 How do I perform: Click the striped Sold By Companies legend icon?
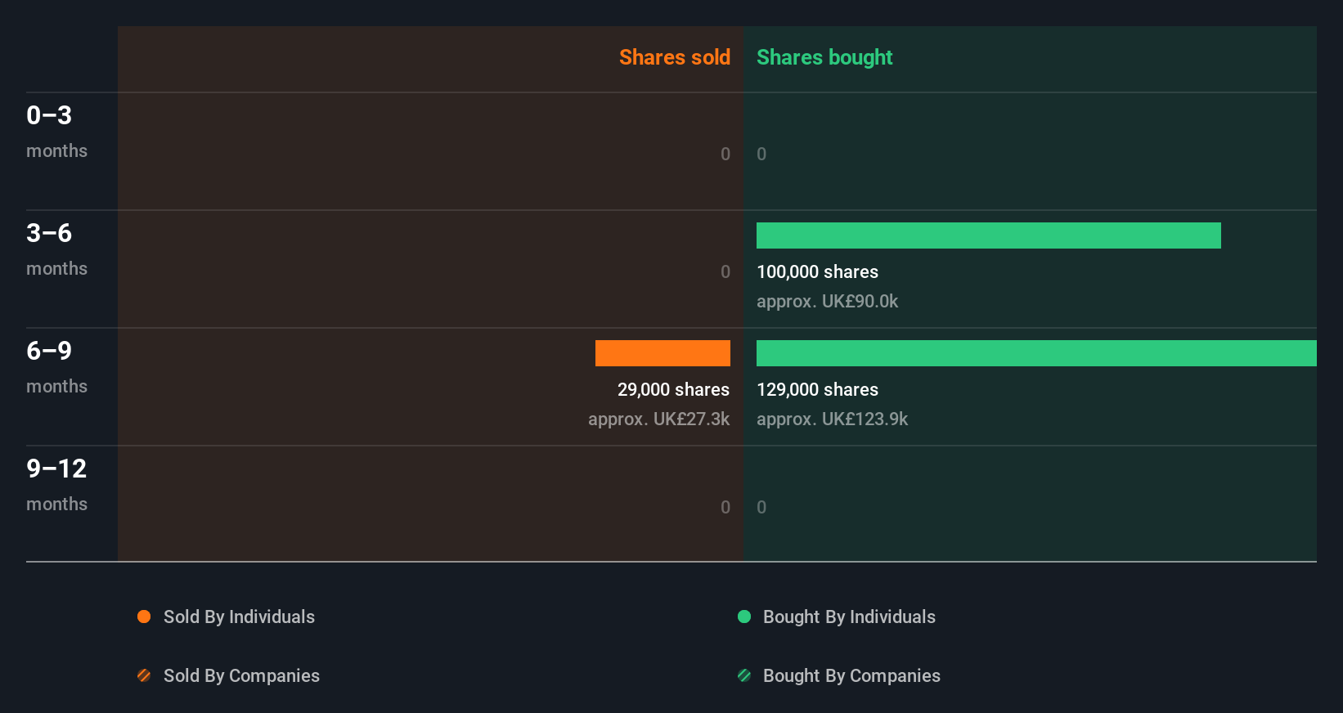coord(144,675)
